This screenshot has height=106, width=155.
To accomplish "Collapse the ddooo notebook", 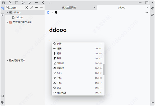I will tap(7, 13).
